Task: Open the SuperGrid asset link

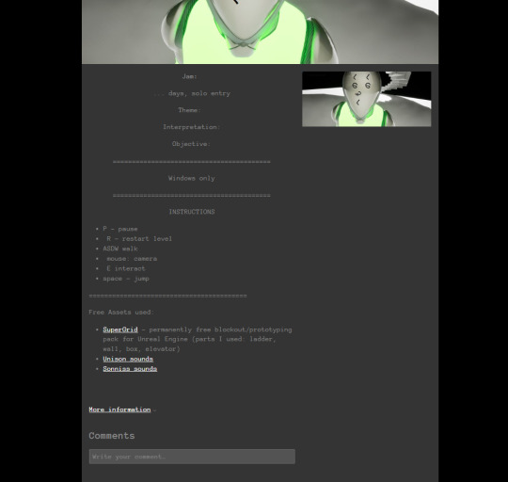Action: pyautogui.click(x=120, y=329)
